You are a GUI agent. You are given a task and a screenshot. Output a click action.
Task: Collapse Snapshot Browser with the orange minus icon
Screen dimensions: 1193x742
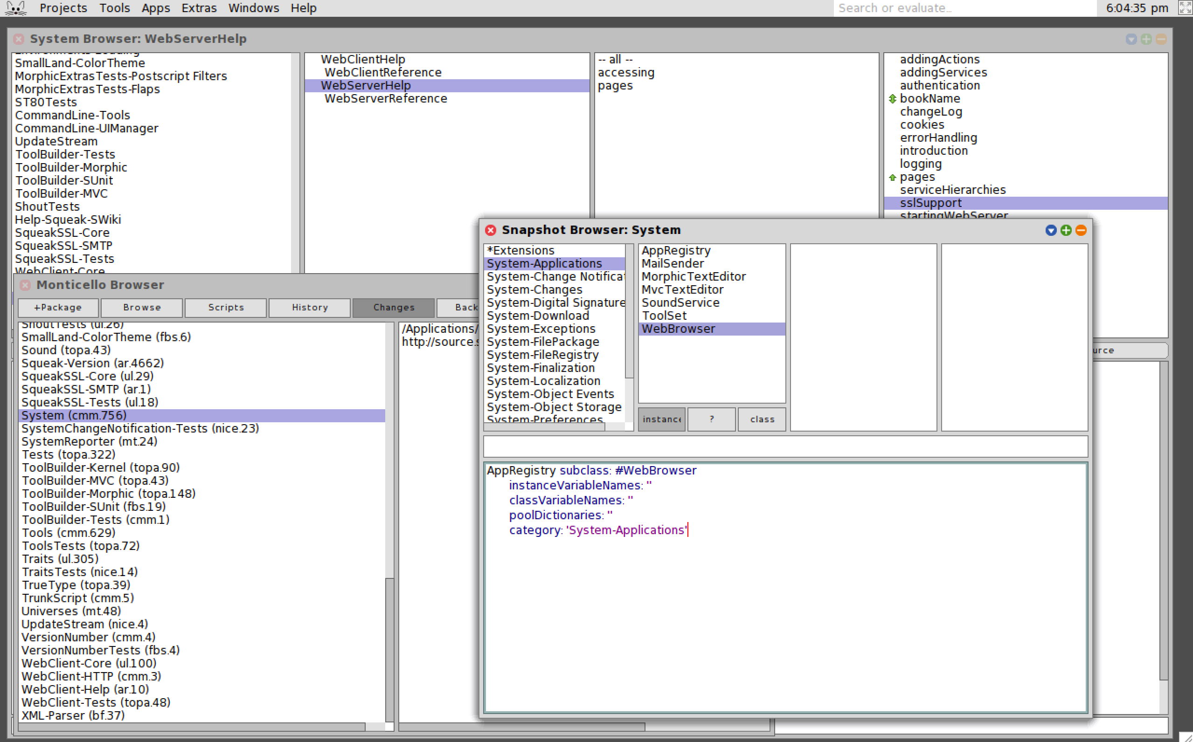pos(1081,230)
